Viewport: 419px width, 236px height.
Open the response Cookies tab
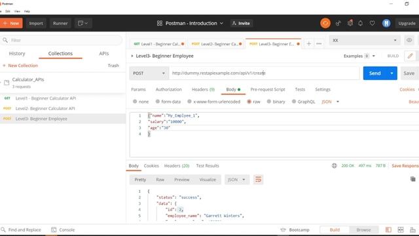[x=151, y=166]
